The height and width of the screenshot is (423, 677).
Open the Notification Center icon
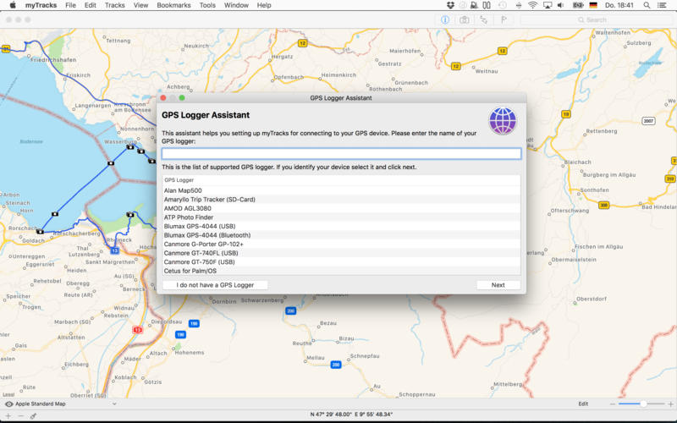tap(662, 5)
